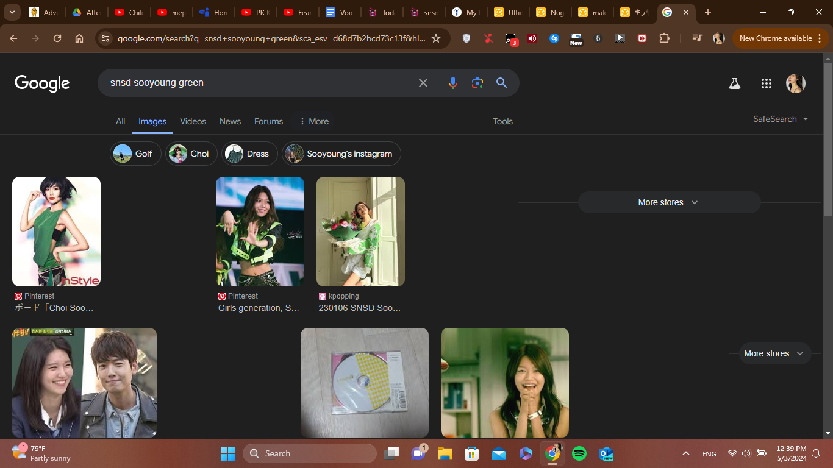Open File Explorer from the taskbar
Image resolution: width=833 pixels, height=468 pixels.
[445, 453]
